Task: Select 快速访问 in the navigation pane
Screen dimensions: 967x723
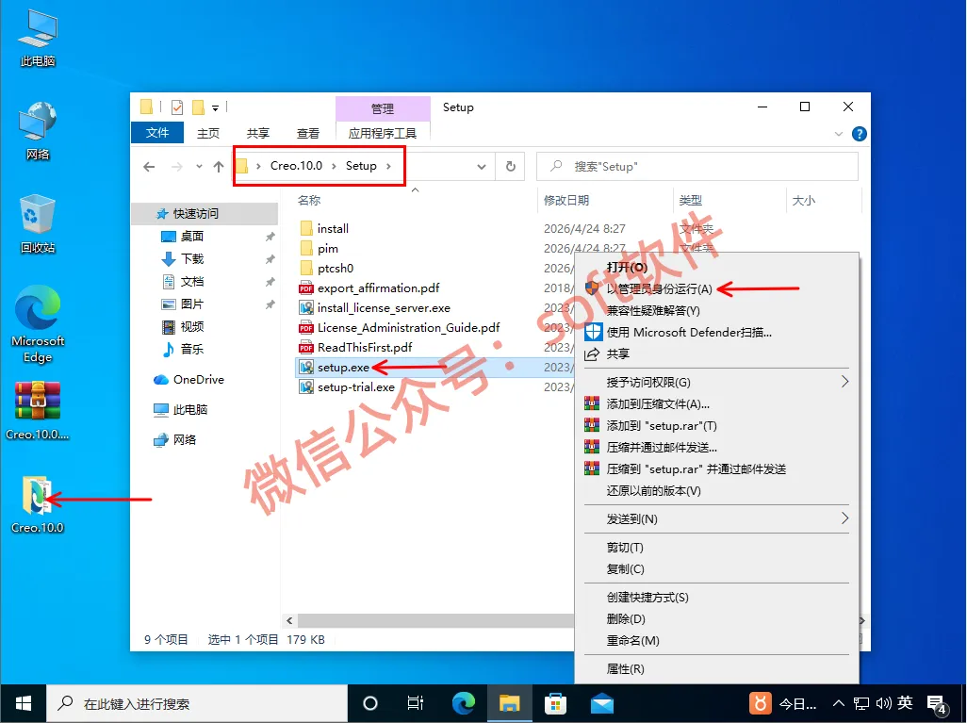Action: click(x=205, y=213)
